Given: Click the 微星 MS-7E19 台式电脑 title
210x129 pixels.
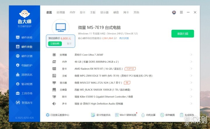Looking at the screenshot, I should point(99,28).
